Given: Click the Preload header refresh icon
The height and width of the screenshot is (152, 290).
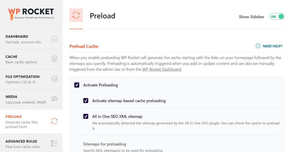Looking at the screenshot, I should (x=76, y=15).
